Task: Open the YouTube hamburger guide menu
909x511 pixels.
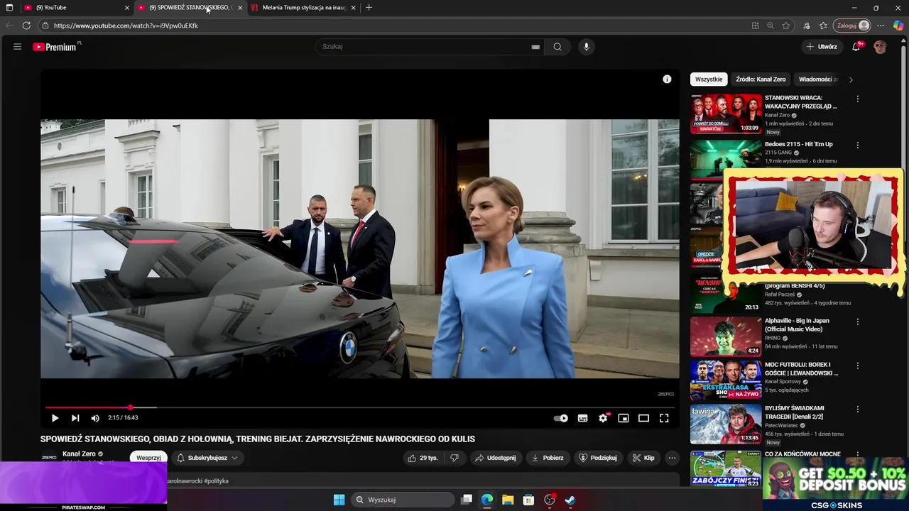Action: point(17,47)
